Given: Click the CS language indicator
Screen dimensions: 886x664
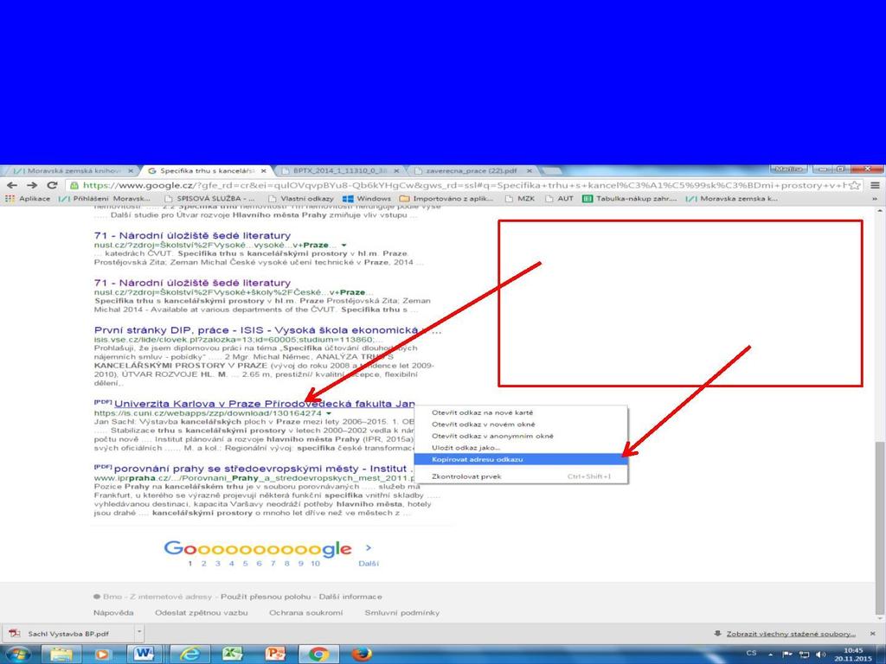Looking at the screenshot, I should click(751, 653).
